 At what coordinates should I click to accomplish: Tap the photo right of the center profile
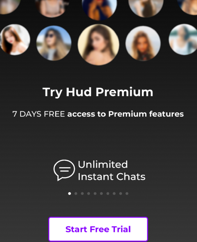point(143,44)
